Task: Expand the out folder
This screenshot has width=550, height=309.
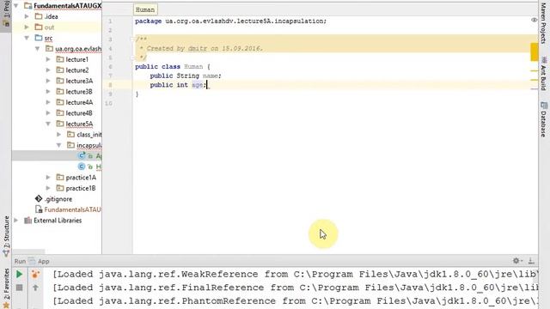Action: click(27, 27)
